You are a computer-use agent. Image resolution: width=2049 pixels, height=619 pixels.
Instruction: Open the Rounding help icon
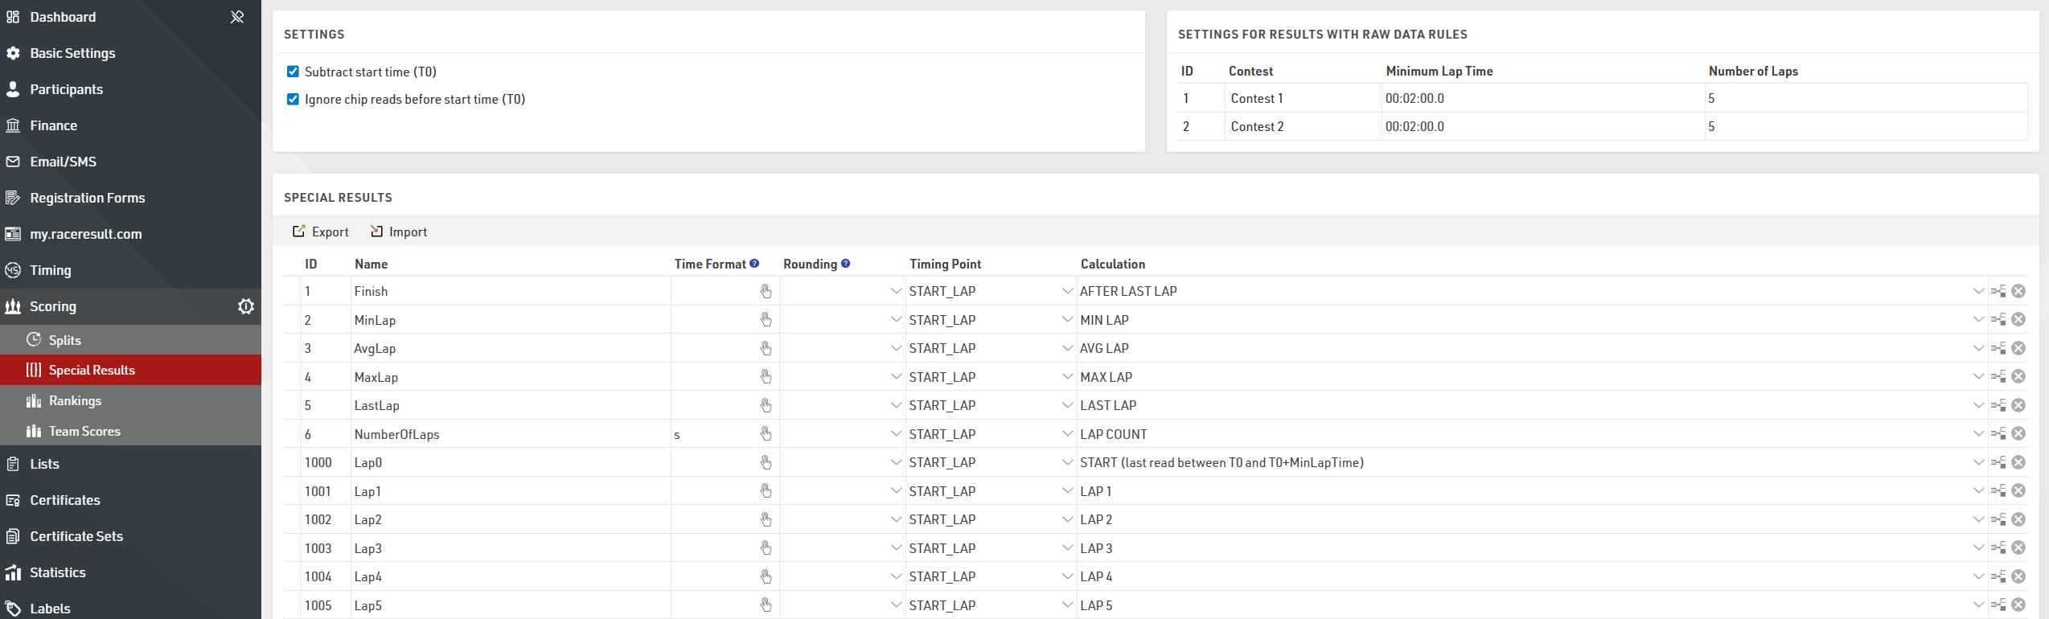(845, 264)
